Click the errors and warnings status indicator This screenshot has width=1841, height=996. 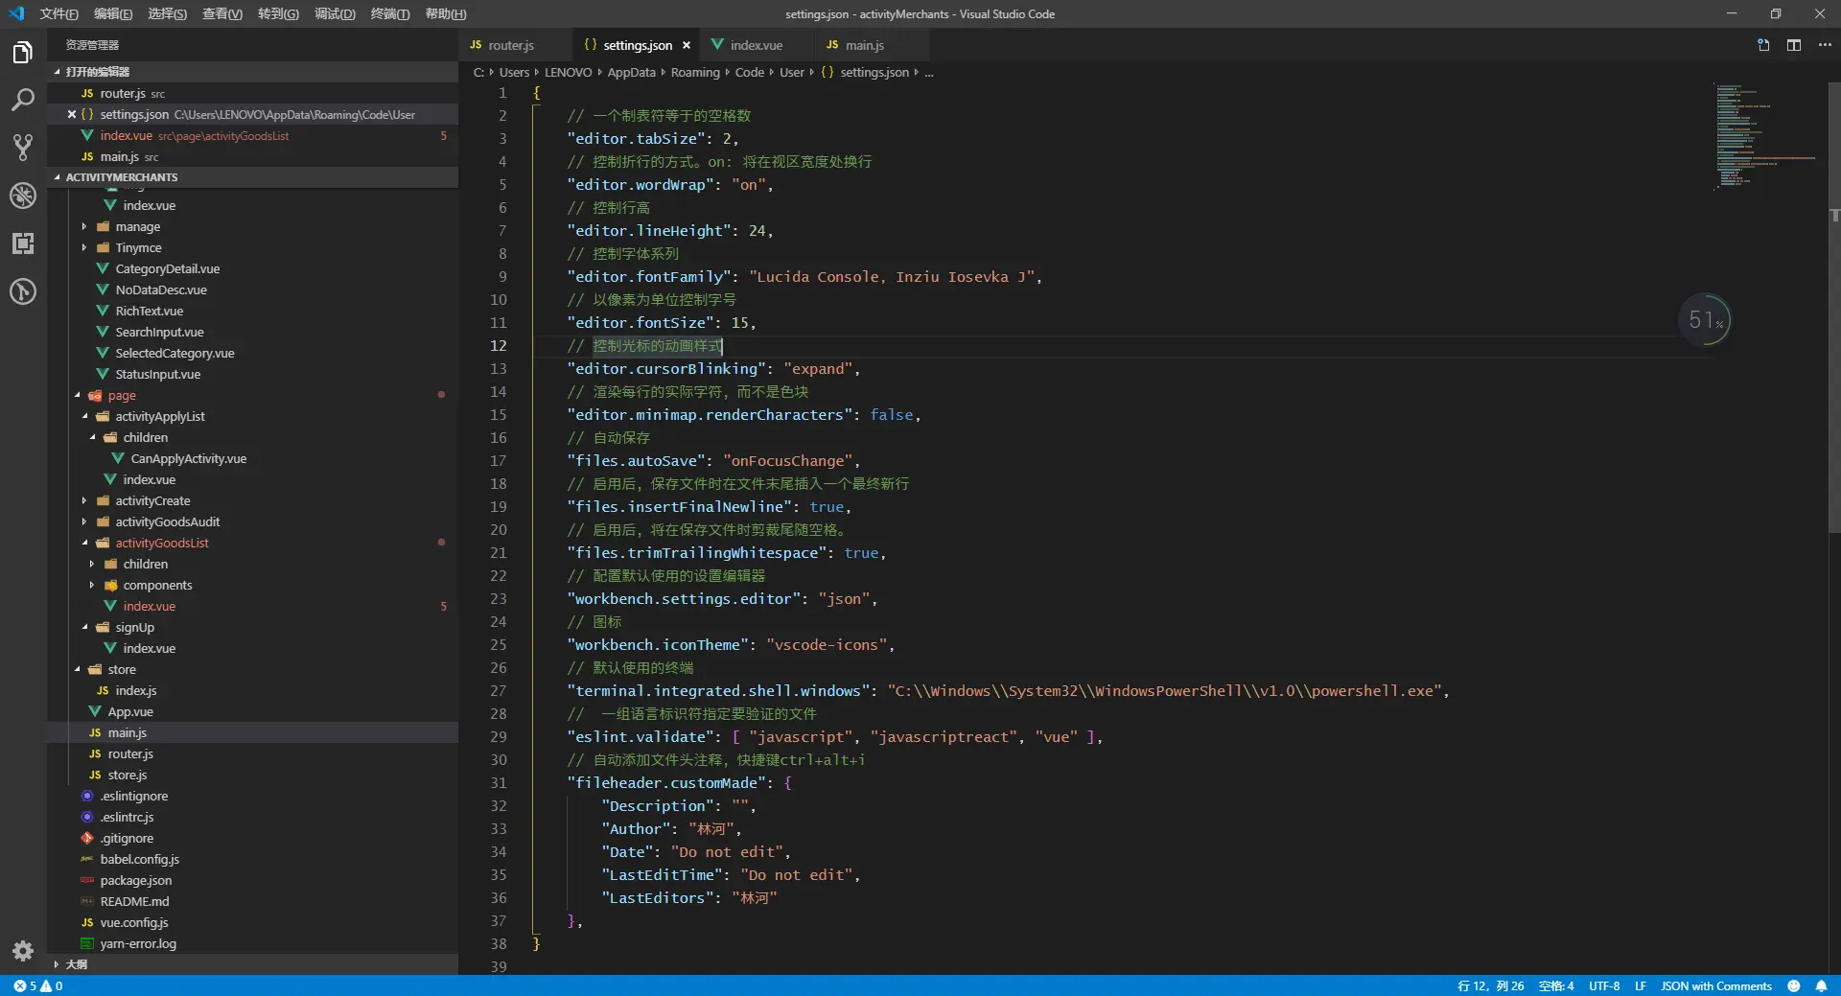tap(38, 985)
